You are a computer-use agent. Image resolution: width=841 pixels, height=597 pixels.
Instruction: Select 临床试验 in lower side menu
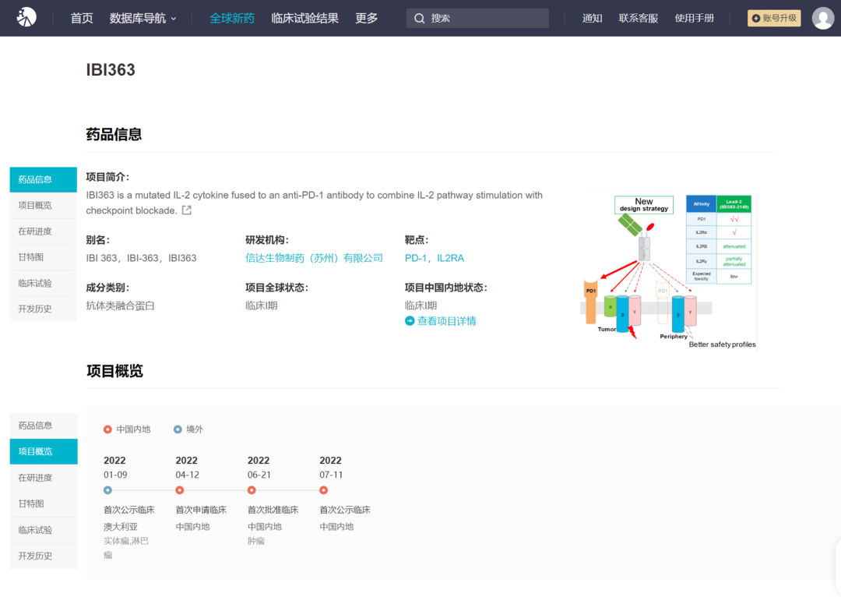[44, 530]
